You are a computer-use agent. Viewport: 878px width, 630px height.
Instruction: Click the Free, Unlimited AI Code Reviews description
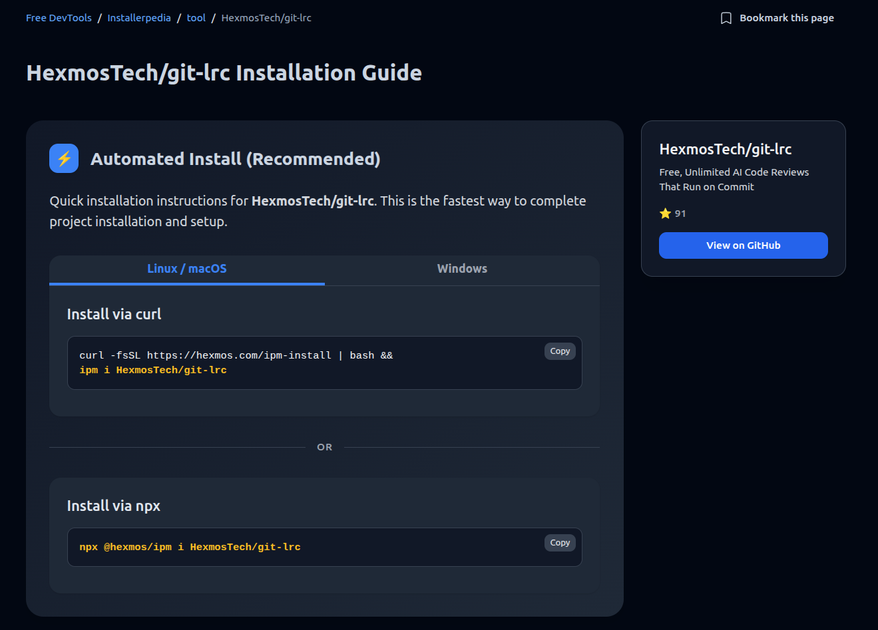734,180
